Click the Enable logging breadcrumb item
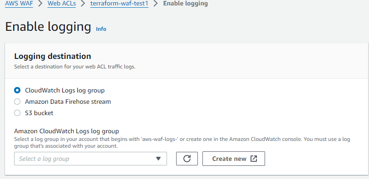 186,4
